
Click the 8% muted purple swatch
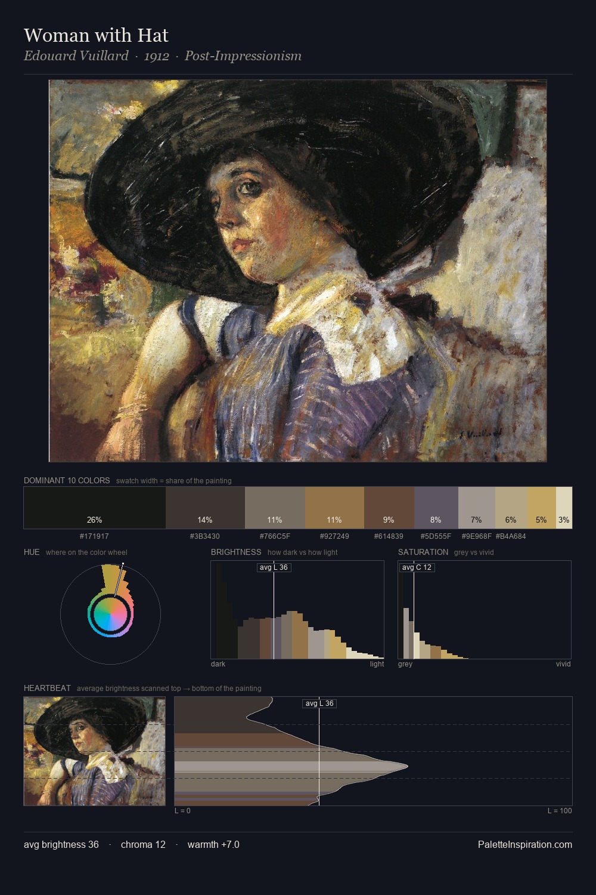(x=436, y=508)
